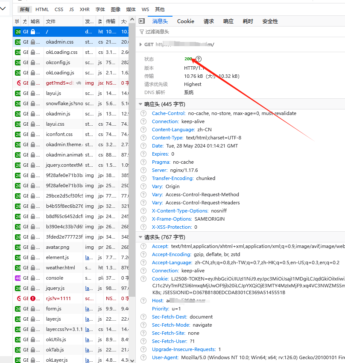
Task: Click help icon next to Date header
Action: (x=143, y=146)
